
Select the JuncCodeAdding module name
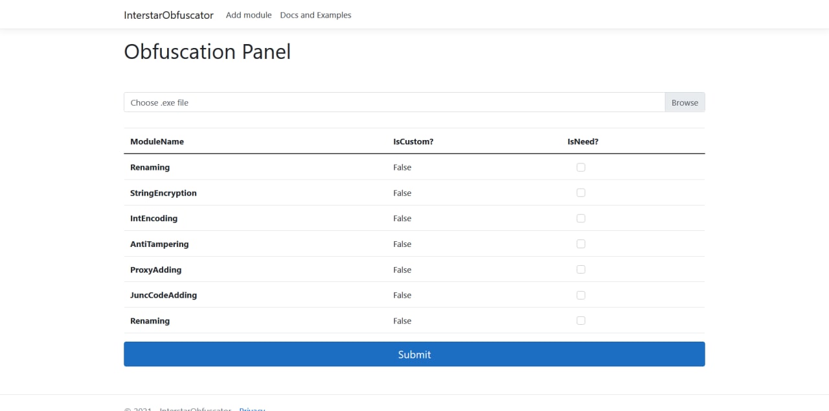[163, 295]
